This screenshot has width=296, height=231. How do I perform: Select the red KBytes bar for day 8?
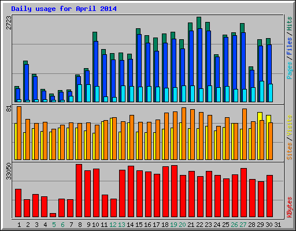[79, 191]
